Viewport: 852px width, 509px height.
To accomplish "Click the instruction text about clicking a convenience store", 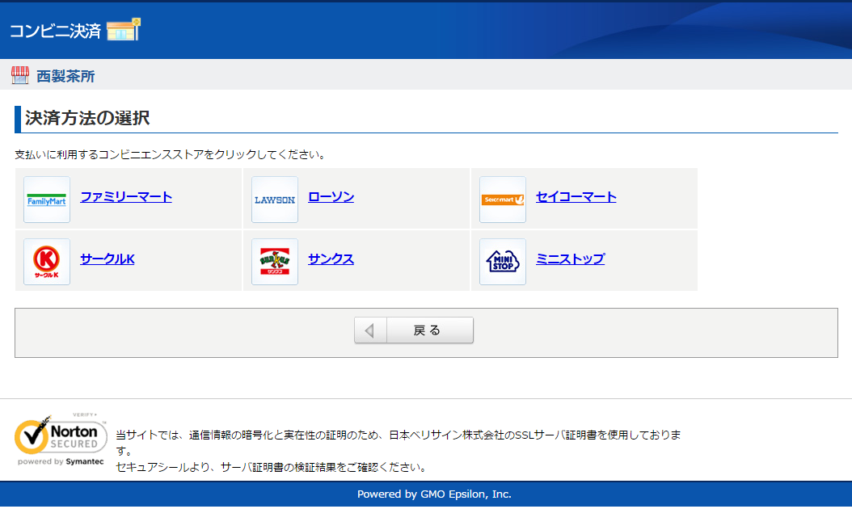I will (171, 154).
